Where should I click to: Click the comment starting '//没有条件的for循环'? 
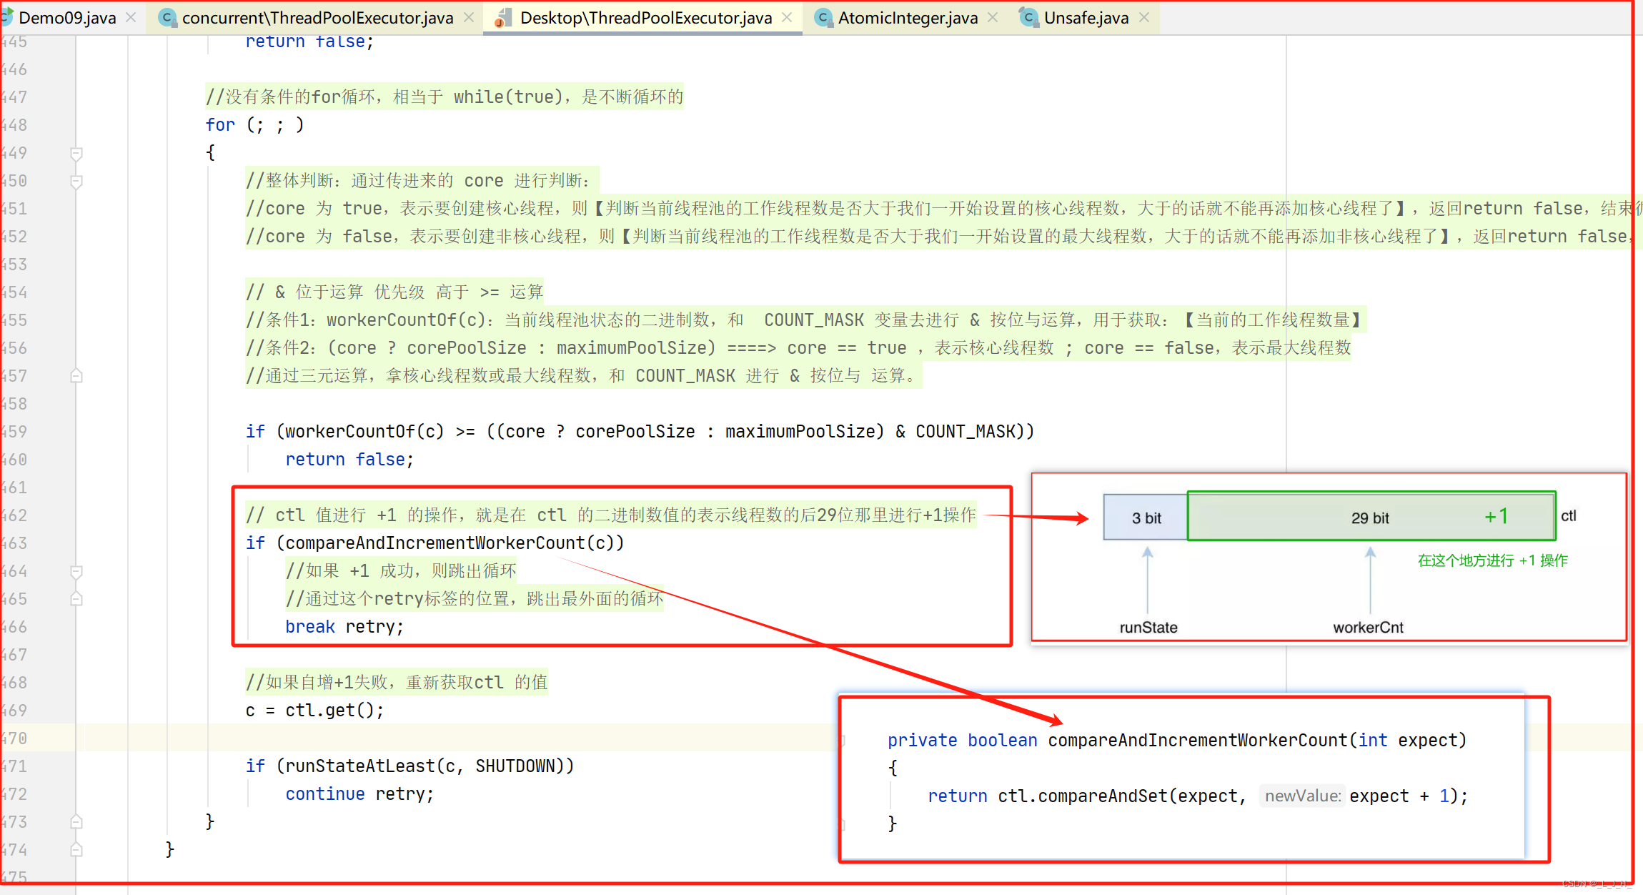(445, 97)
